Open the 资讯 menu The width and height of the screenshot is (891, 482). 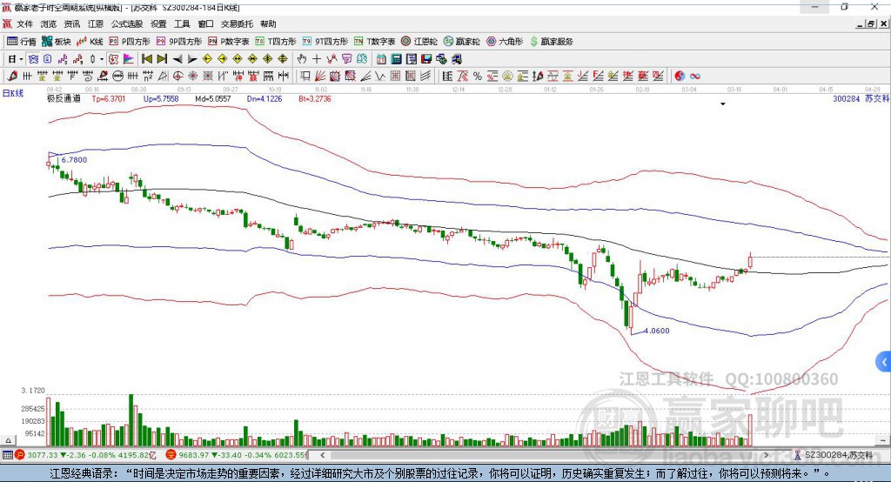click(71, 23)
